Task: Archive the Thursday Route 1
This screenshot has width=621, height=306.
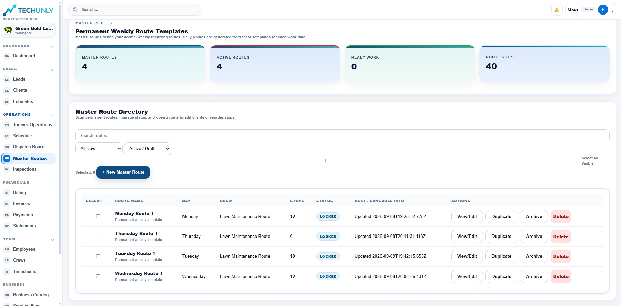Action: click(x=534, y=237)
